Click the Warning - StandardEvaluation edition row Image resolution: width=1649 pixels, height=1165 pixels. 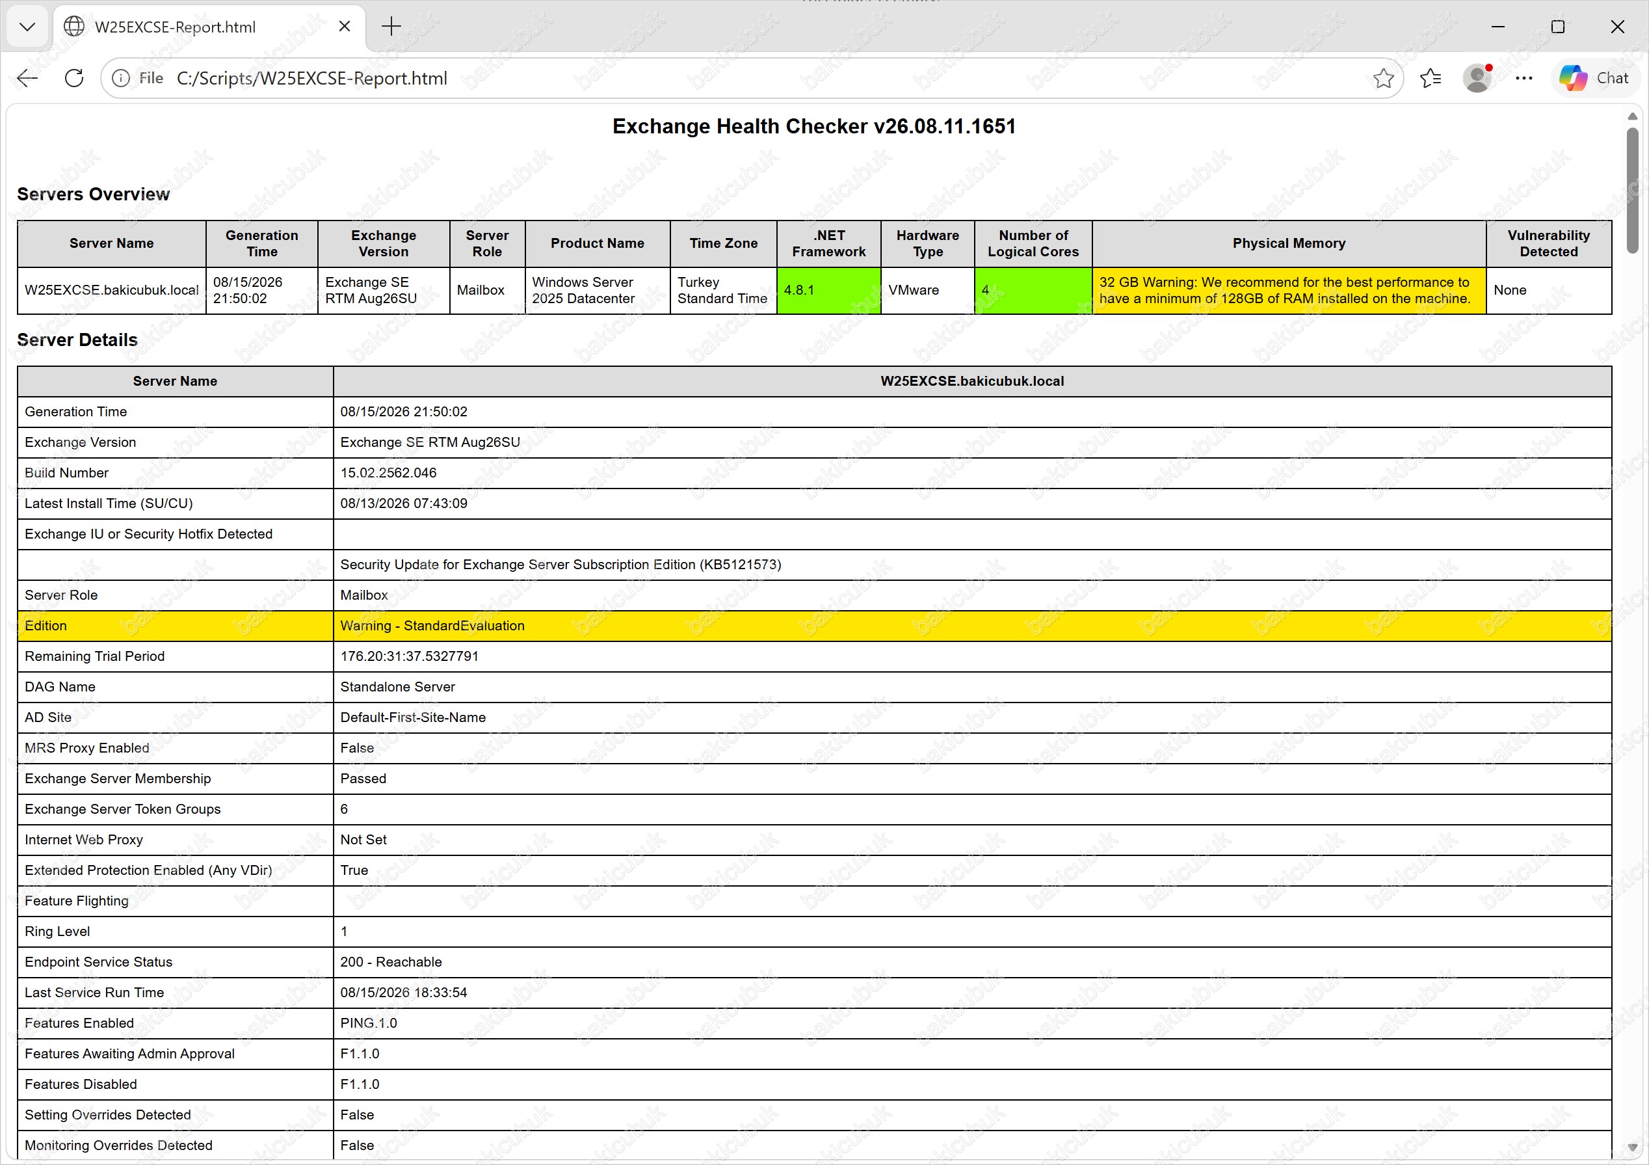[x=815, y=626]
